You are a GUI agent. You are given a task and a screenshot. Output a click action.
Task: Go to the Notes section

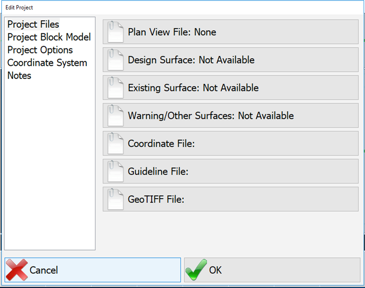(x=19, y=75)
